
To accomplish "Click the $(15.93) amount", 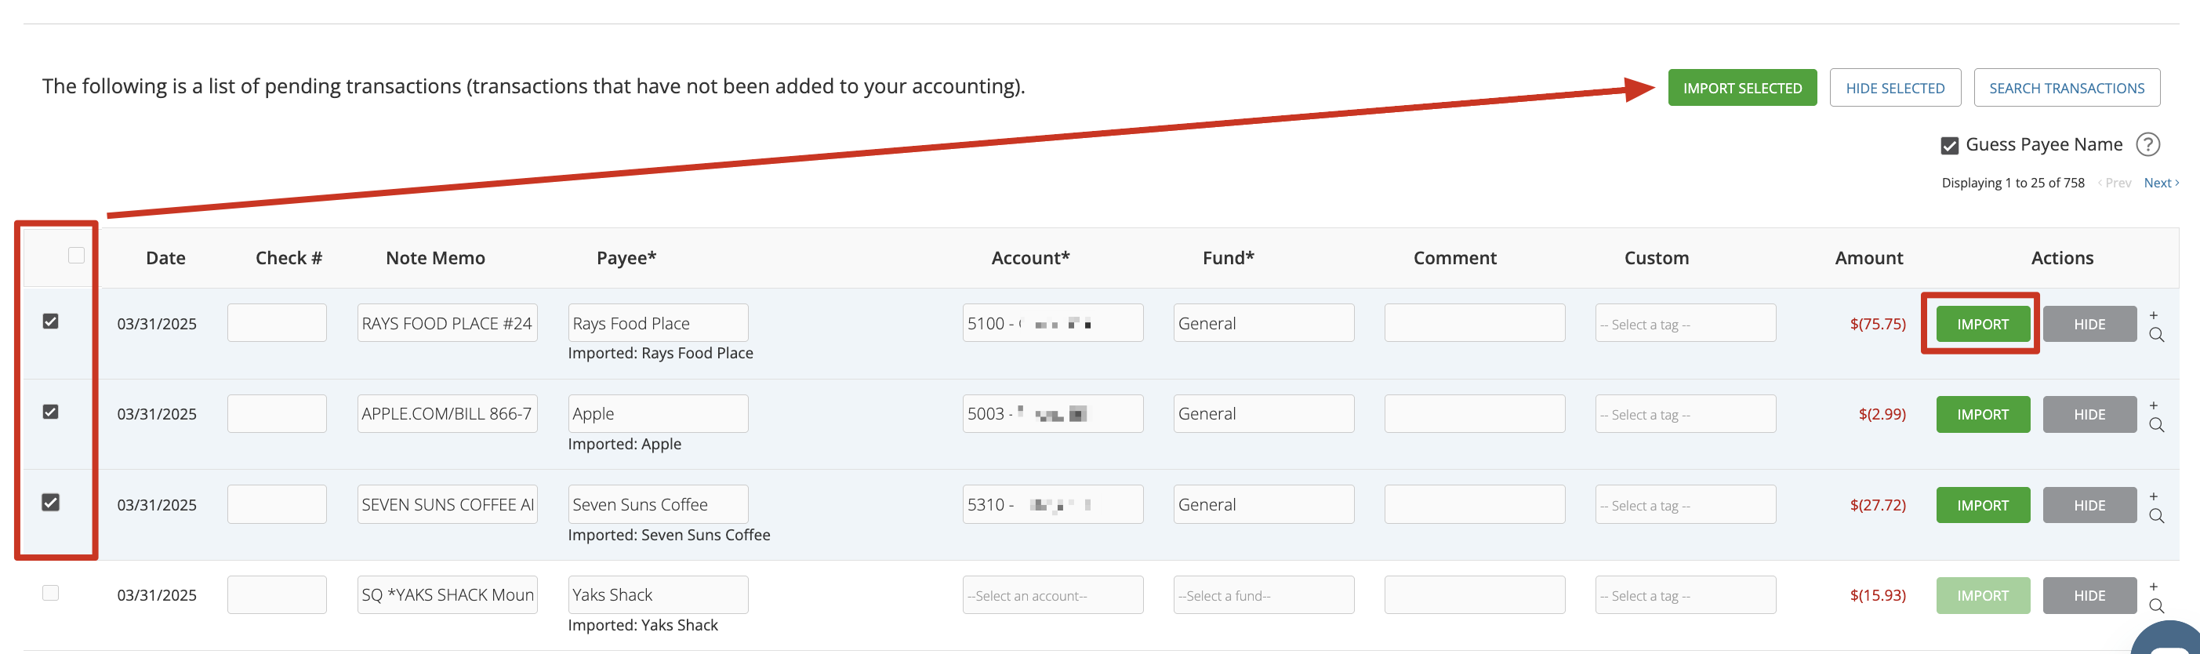I will click(1877, 595).
